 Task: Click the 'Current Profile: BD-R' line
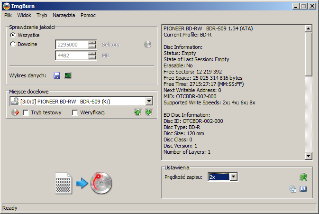coord(188,35)
